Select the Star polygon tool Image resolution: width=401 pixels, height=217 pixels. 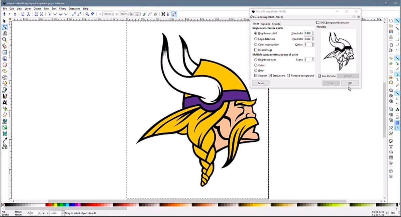[x=5, y=71]
